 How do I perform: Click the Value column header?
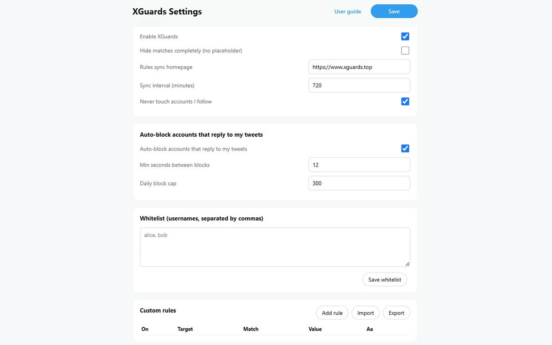tap(315, 329)
